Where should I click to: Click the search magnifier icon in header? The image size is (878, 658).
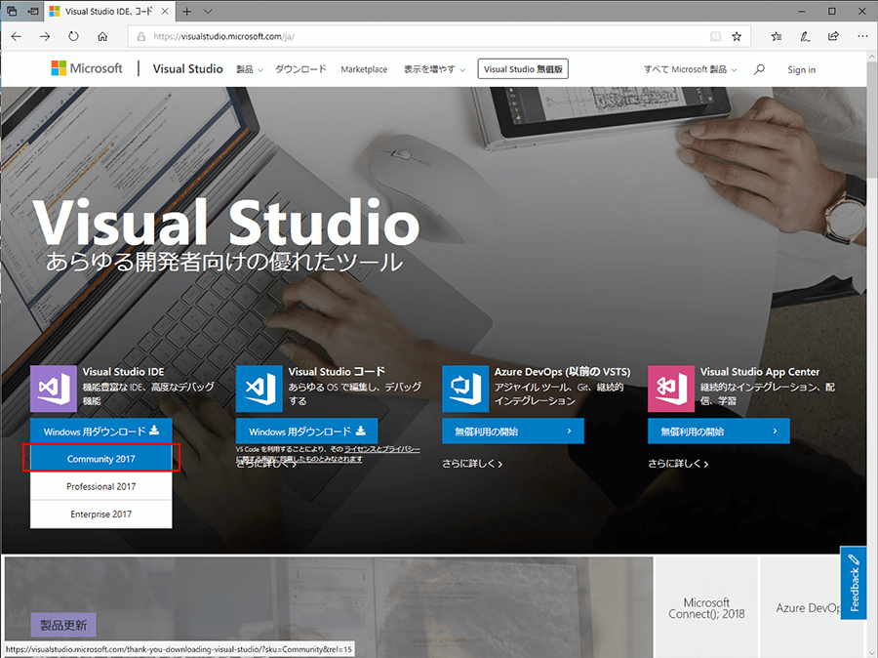[760, 69]
